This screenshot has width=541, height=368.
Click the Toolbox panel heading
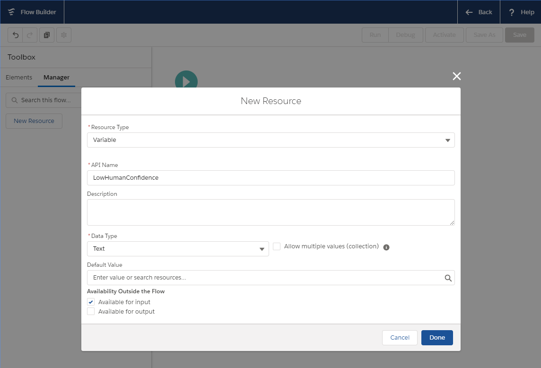pyautogui.click(x=21, y=57)
